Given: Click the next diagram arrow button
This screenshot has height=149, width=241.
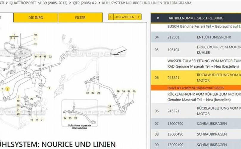Looking at the screenshot, I should point(138,17).
